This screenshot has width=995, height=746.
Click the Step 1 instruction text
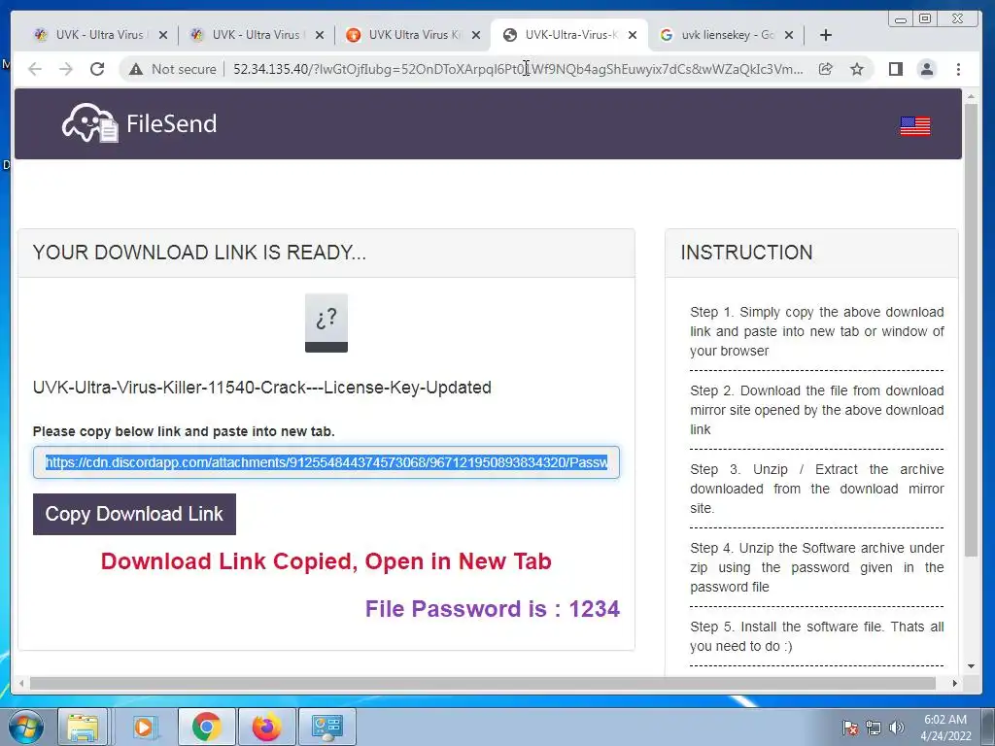pyautogui.click(x=816, y=332)
